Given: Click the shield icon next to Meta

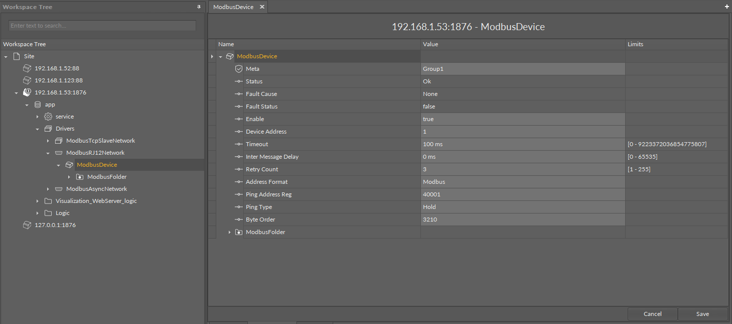Looking at the screenshot, I should tap(239, 69).
